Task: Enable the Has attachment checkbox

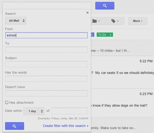Action: point(7,102)
